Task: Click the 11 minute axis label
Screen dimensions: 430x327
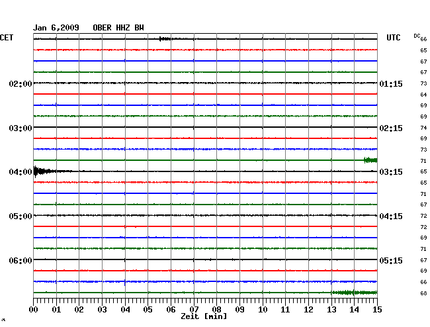Action: (286, 309)
